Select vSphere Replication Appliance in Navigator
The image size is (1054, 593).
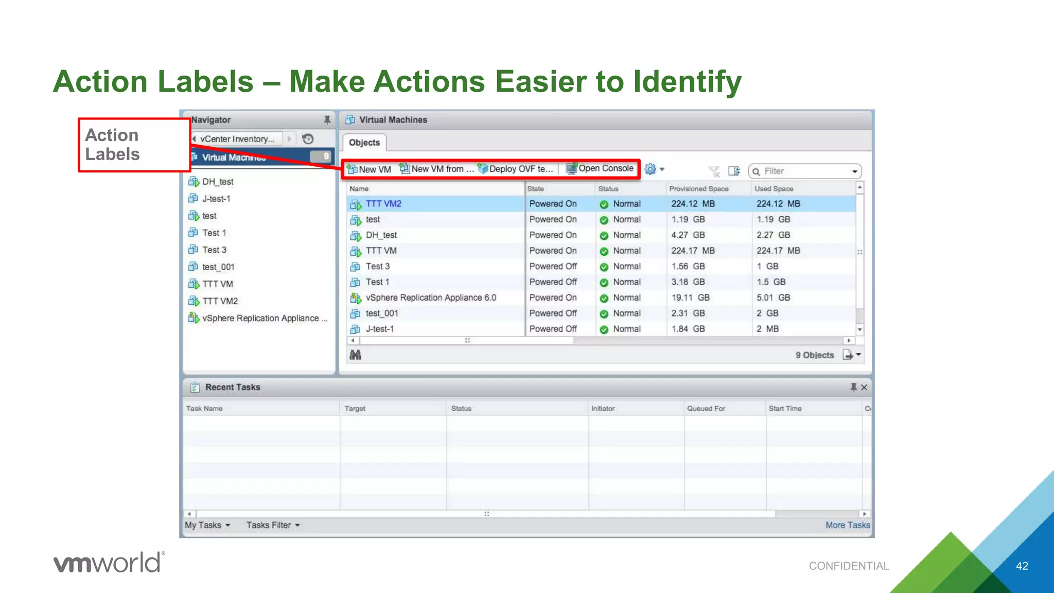point(265,318)
